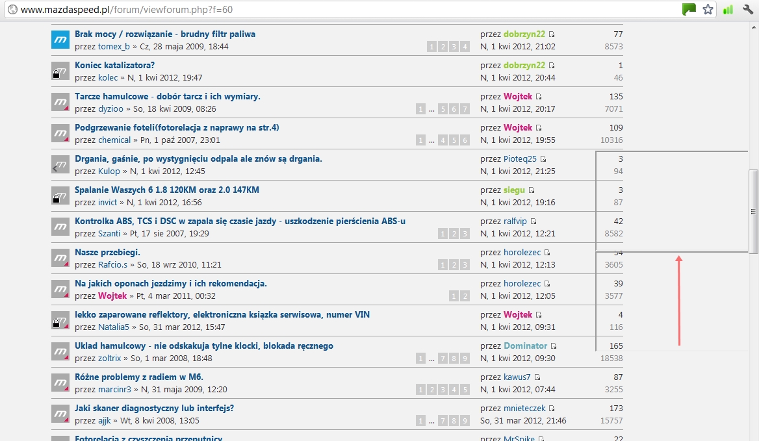
Task: Open user profile of tomex_b
Action: point(114,47)
